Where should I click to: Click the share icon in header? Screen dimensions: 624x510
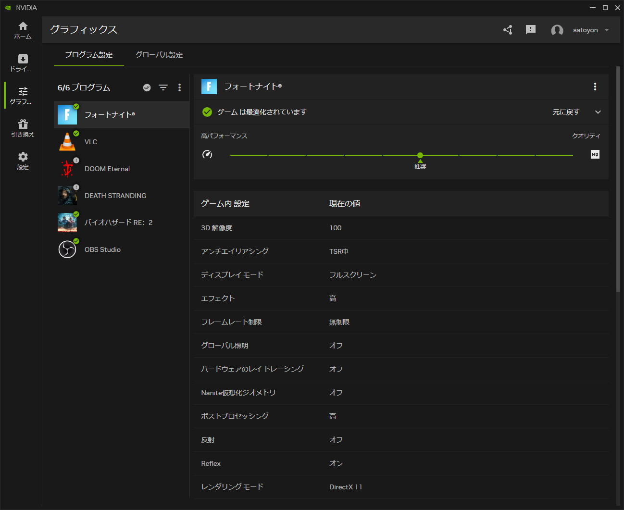coord(508,30)
